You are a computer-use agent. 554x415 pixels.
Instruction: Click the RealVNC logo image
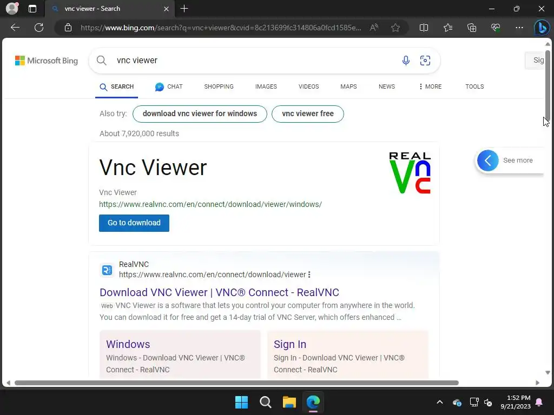pyautogui.click(x=410, y=173)
